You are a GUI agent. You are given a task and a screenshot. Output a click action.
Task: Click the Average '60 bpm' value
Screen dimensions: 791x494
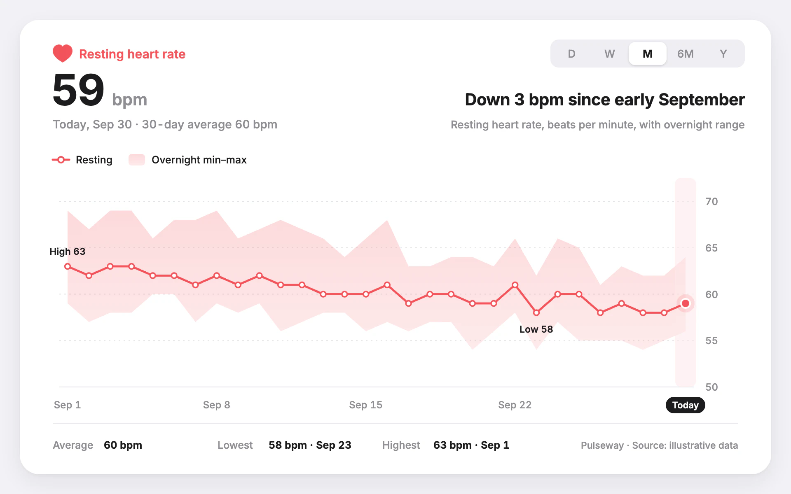[x=123, y=445]
